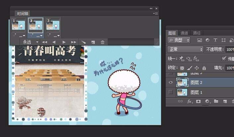Open the 正常 blend mode dropdown
Image resolution: width=234 pixels, height=137 pixels.
(x=185, y=49)
